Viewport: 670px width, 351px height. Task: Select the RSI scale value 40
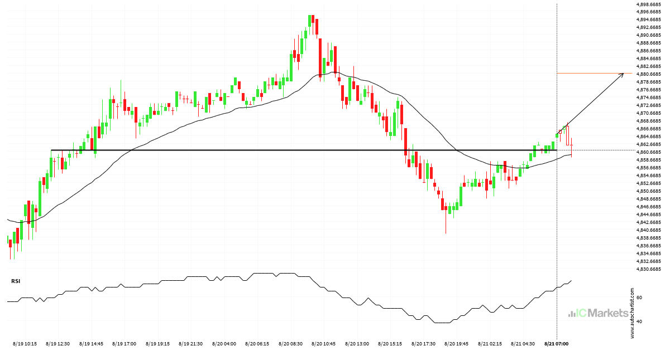tap(640, 321)
